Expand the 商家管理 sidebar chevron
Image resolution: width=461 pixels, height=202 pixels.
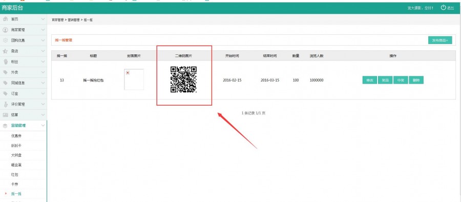point(43,30)
